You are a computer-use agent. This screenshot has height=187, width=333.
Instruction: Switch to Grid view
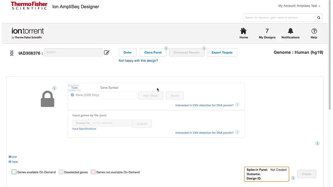pos(13,157)
